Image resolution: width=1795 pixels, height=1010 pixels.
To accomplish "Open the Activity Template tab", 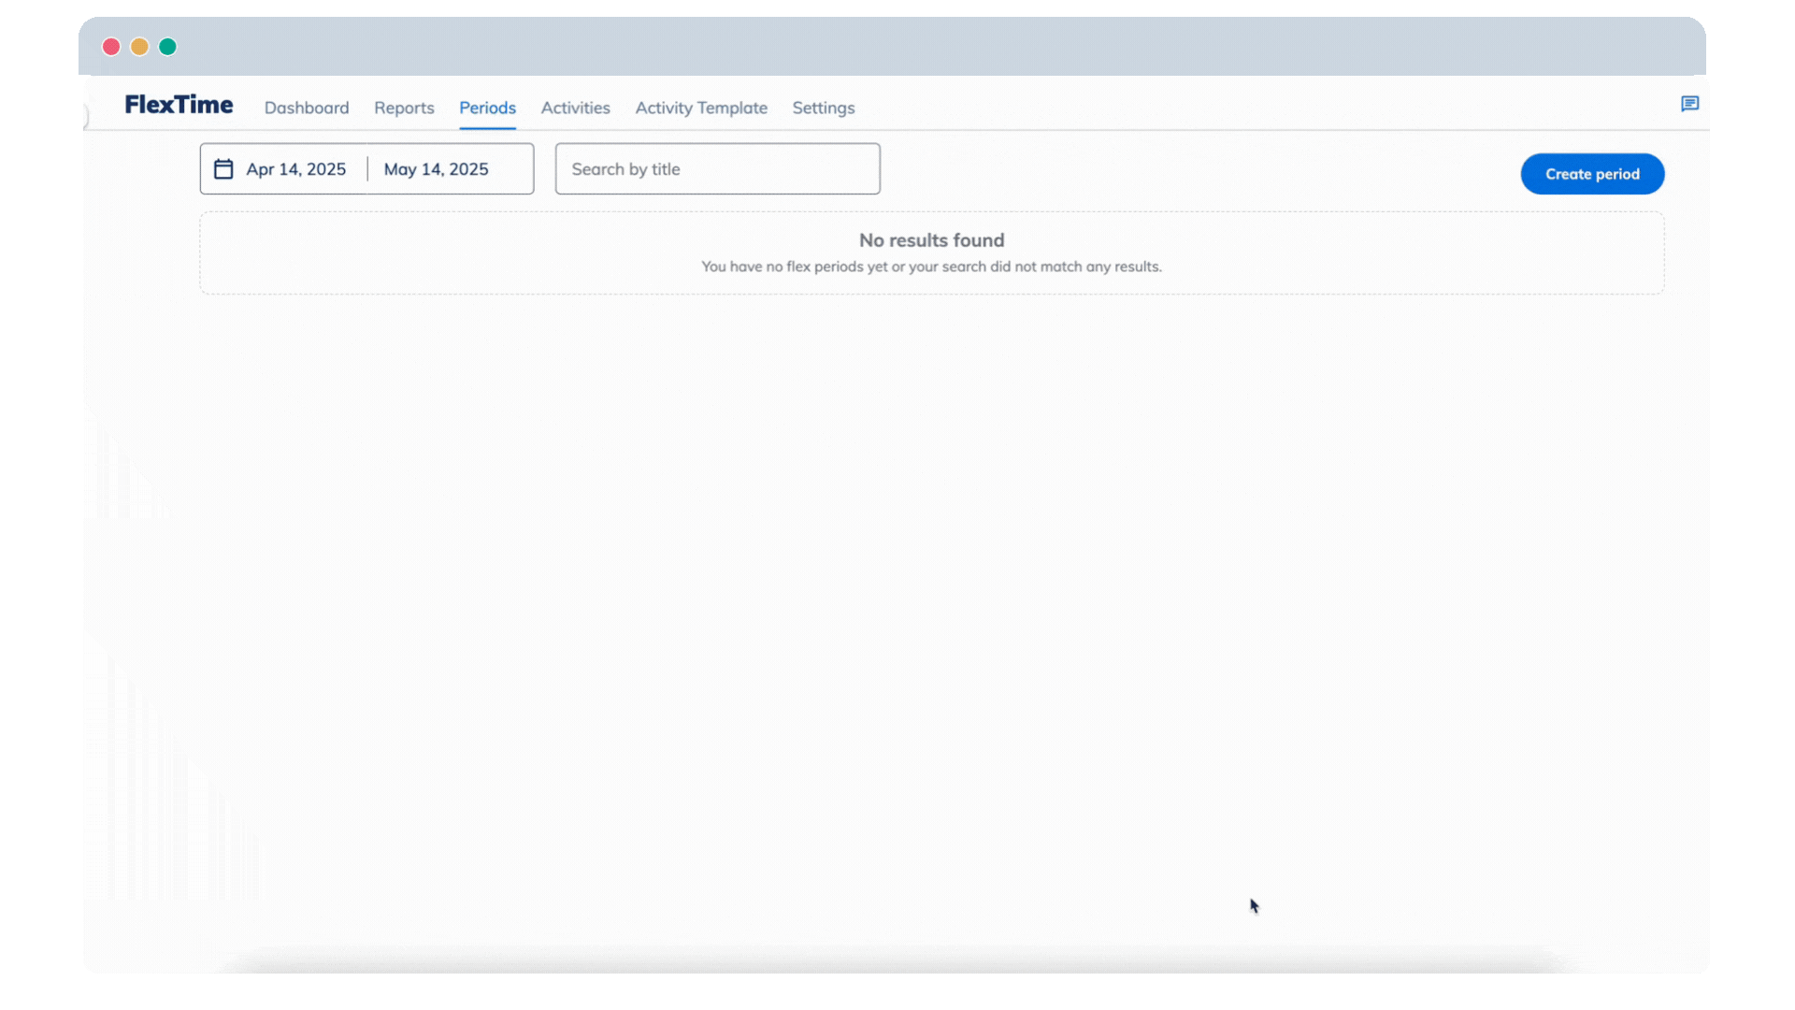I will point(701,108).
